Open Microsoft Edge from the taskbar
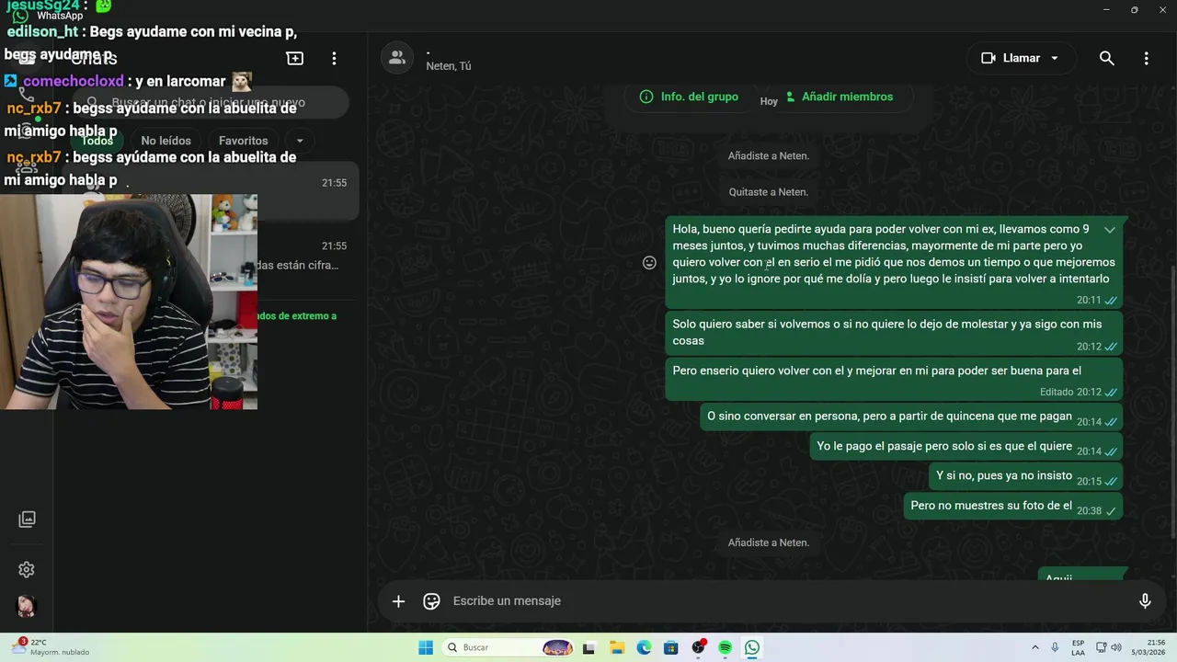This screenshot has height=662, width=1177. 644,647
